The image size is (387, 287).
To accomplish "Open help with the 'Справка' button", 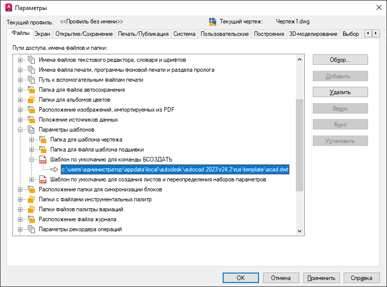I will (361, 278).
